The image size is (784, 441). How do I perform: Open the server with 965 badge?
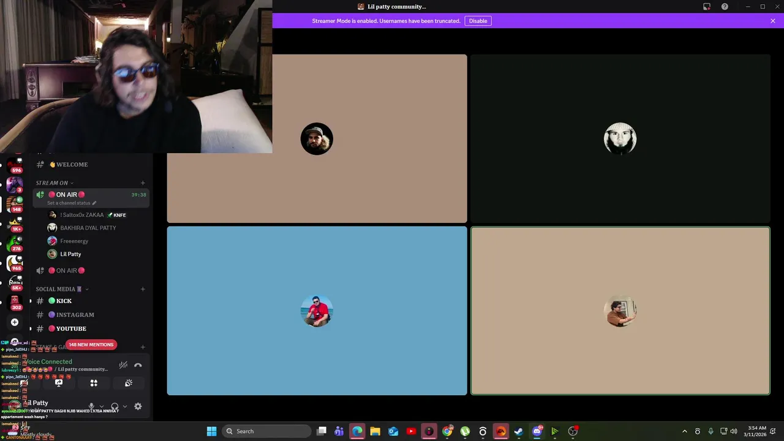pos(15,263)
